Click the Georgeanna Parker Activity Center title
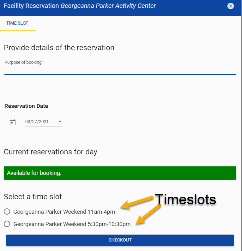 click(108, 6)
